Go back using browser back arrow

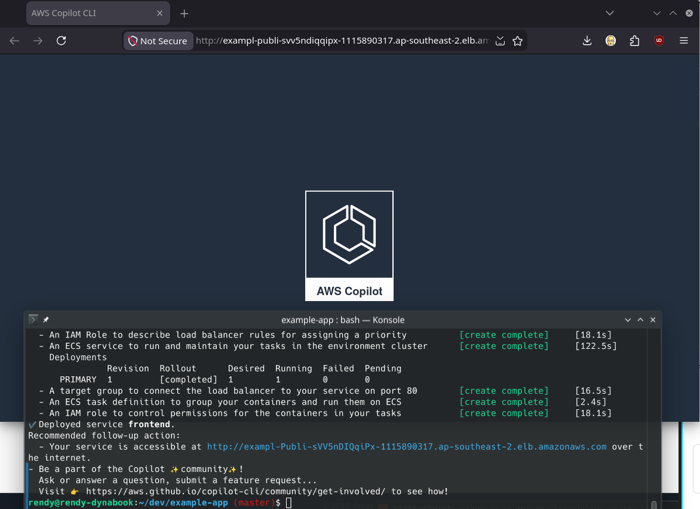pos(14,41)
